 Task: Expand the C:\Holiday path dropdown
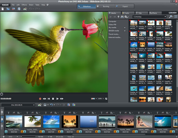tap(165, 17)
